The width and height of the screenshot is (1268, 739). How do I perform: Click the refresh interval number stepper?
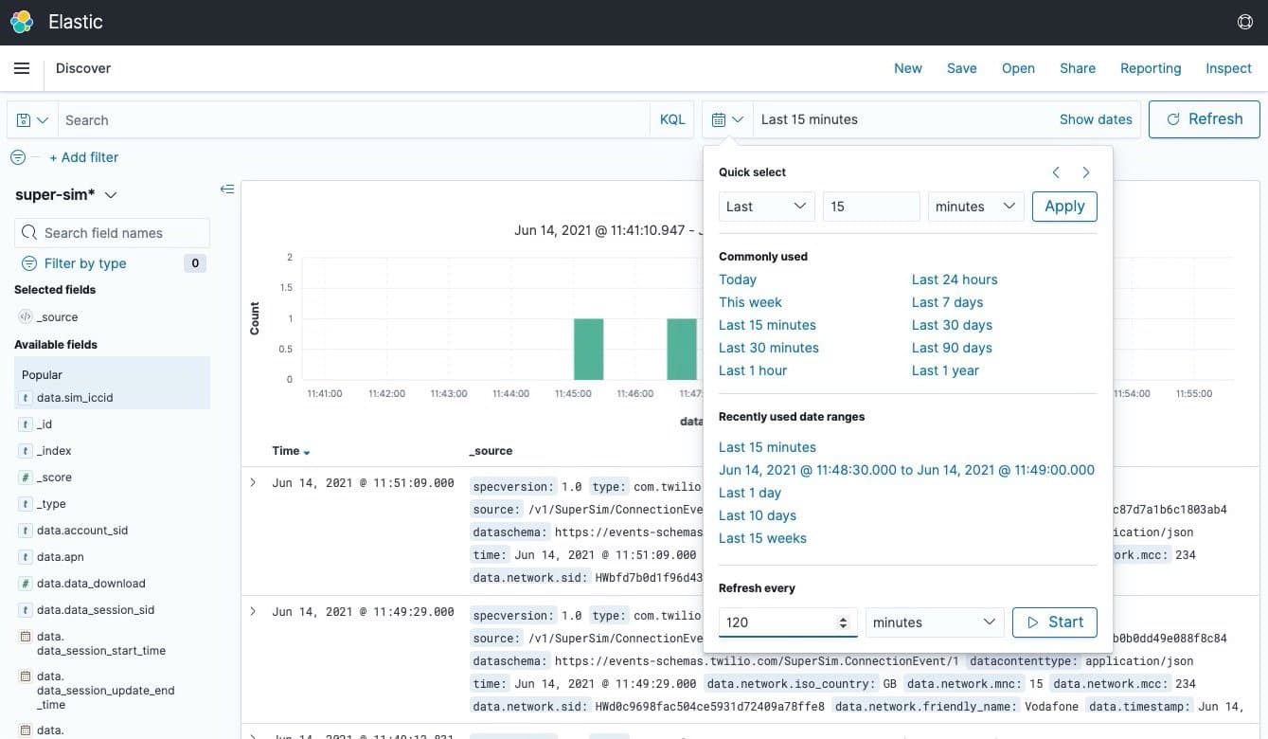843,622
